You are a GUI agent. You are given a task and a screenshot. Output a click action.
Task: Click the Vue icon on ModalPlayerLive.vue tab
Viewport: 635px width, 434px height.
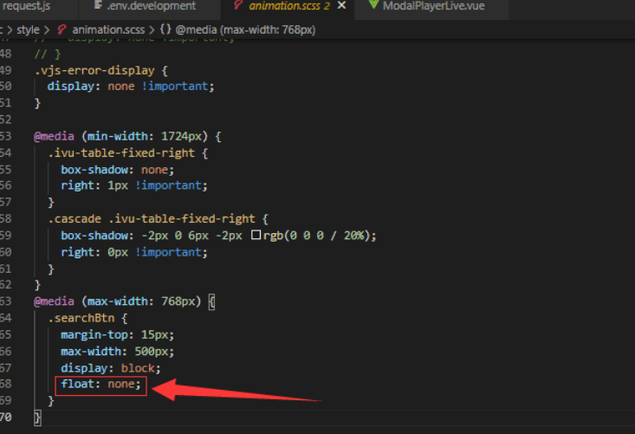[373, 6]
